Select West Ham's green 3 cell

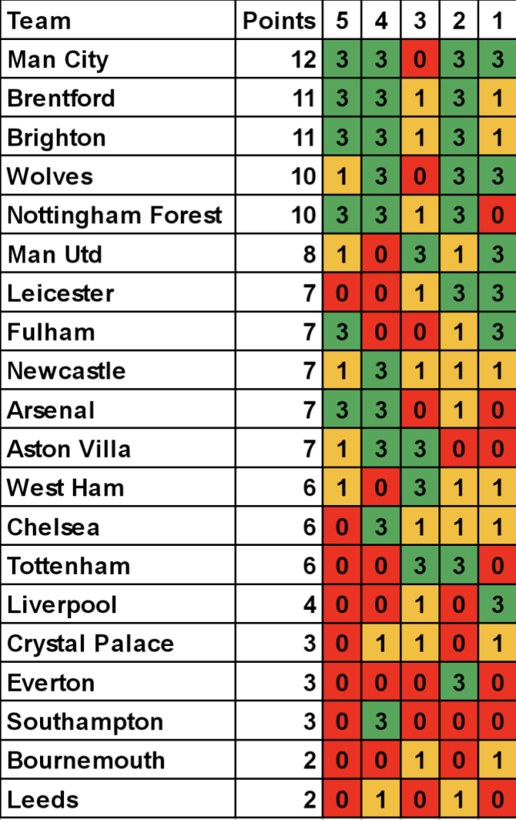point(420,487)
